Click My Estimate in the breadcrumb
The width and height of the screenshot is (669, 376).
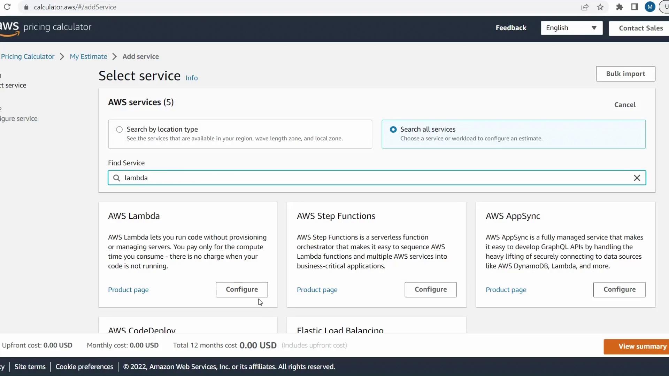(89, 56)
